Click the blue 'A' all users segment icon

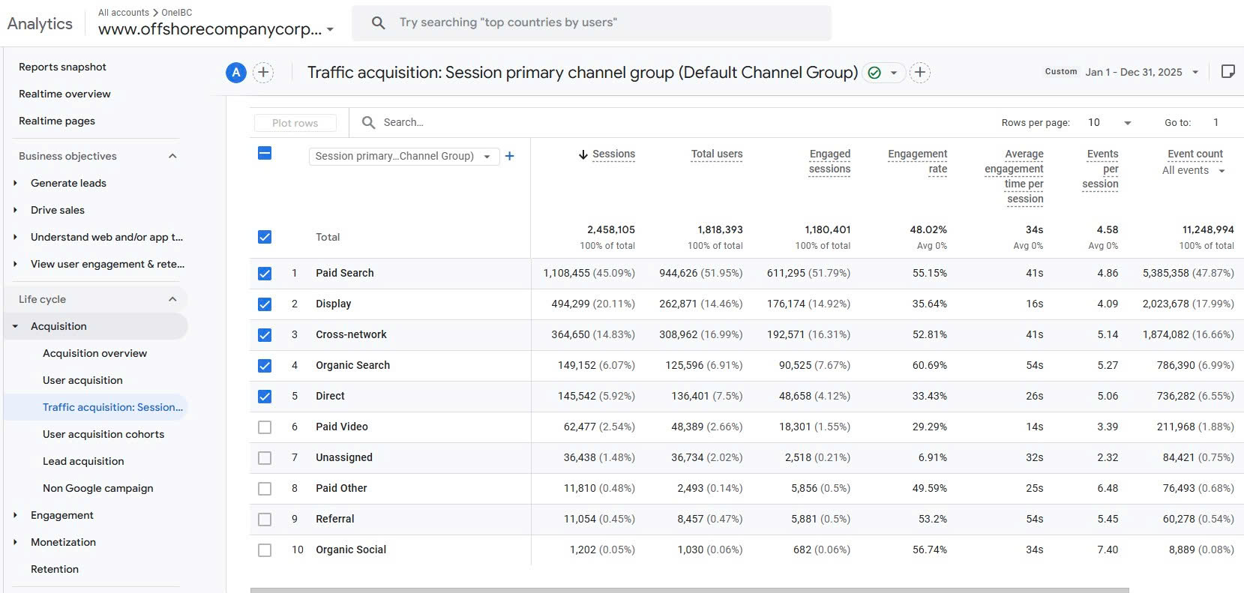[236, 73]
